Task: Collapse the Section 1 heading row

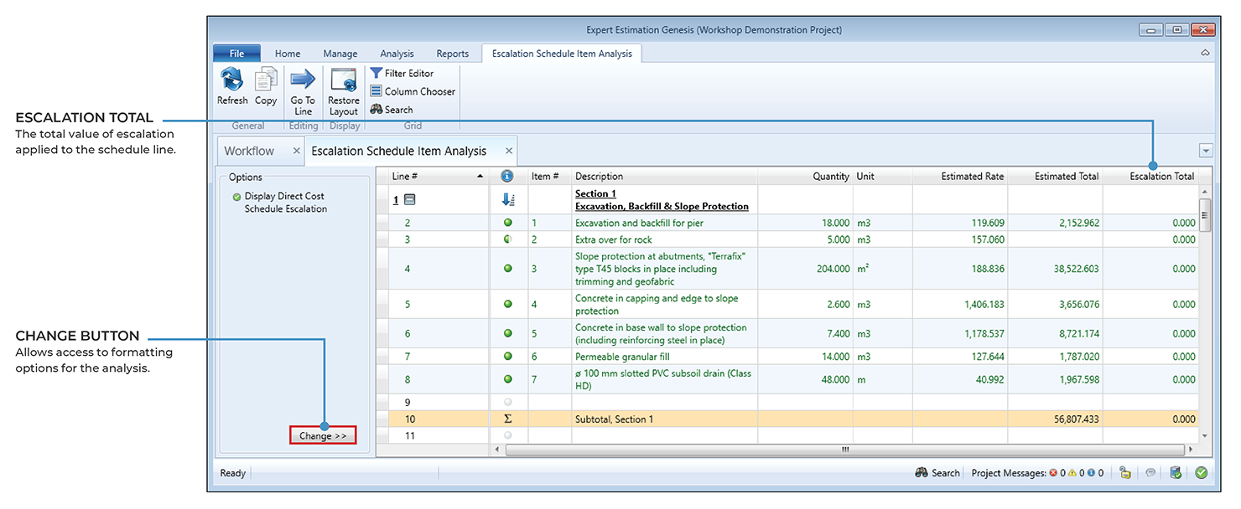Action: [x=409, y=200]
